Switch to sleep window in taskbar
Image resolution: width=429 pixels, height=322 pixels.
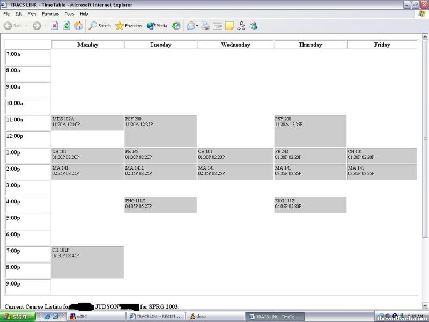(x=213, y=317)
